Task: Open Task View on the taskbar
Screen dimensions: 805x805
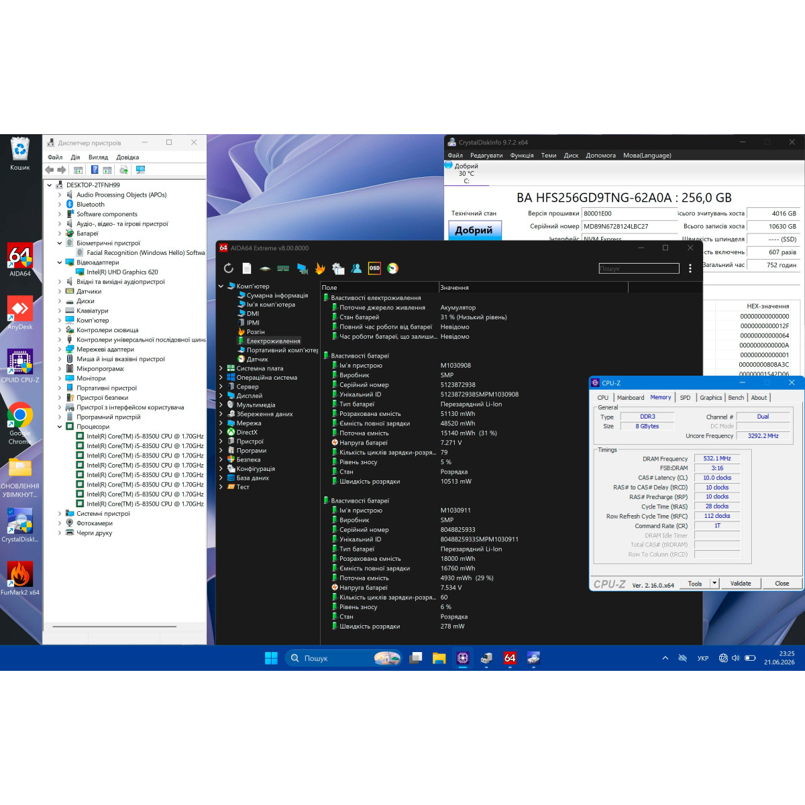Action: coord(416,658)
